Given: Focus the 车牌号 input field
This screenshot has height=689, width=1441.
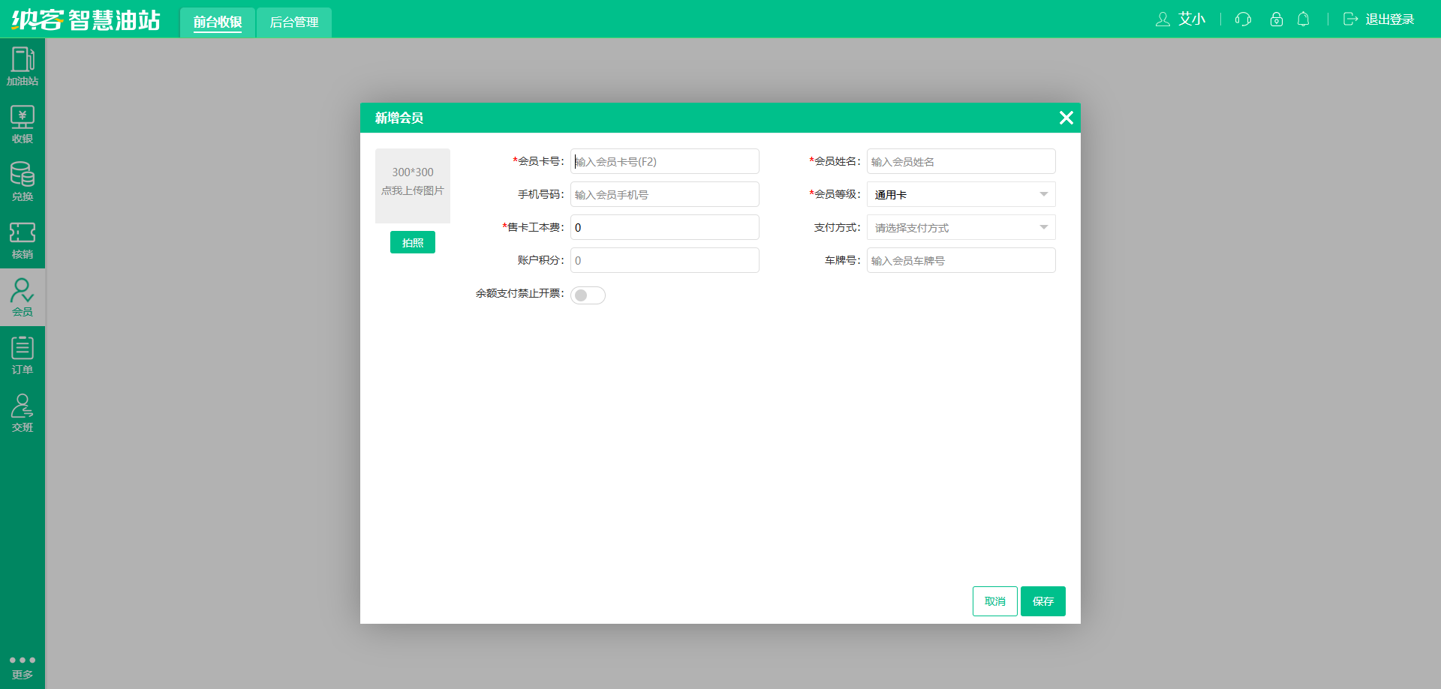Looking at the screenshot, I should click(x=961, y=260).
